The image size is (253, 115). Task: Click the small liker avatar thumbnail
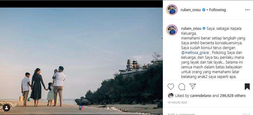[x=171, y=95]
